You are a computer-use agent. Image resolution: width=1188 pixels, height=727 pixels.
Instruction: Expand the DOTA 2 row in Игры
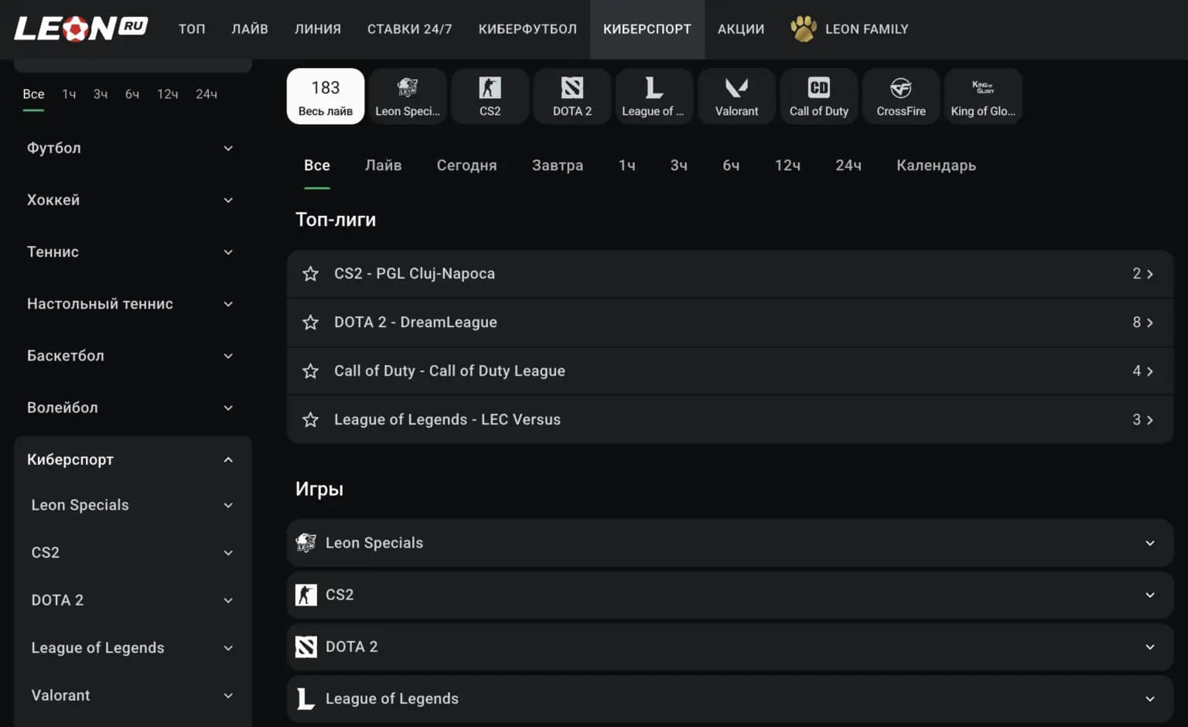click(1150, 647)
